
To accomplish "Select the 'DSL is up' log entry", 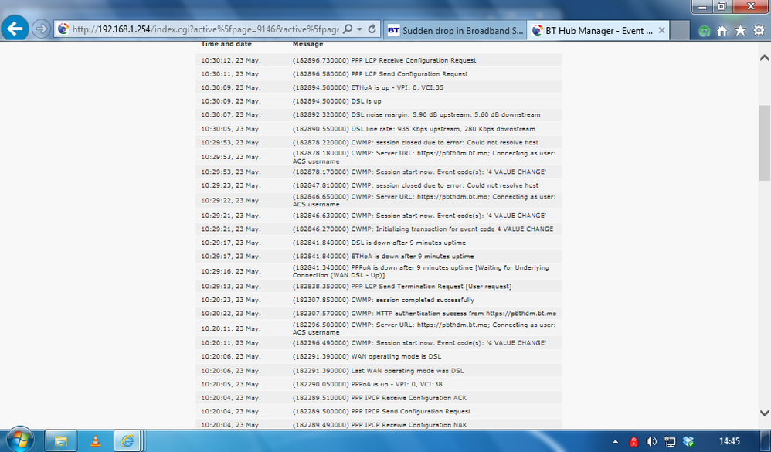I will coord(379,100).
